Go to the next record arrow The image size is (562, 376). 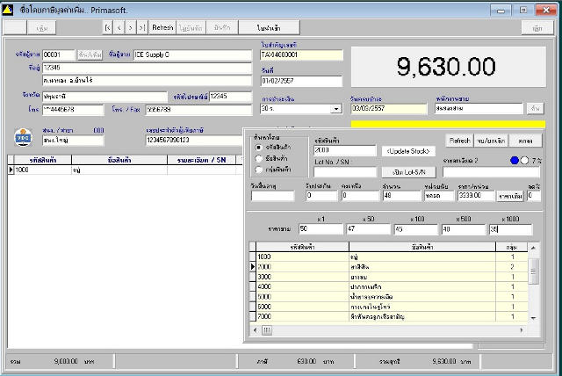[x=131, y=27]
